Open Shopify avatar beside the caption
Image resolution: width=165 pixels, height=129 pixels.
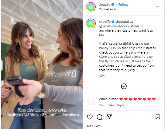(x=91, y=23)
